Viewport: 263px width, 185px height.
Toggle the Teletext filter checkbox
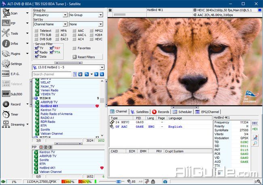[x=36, y=31]
